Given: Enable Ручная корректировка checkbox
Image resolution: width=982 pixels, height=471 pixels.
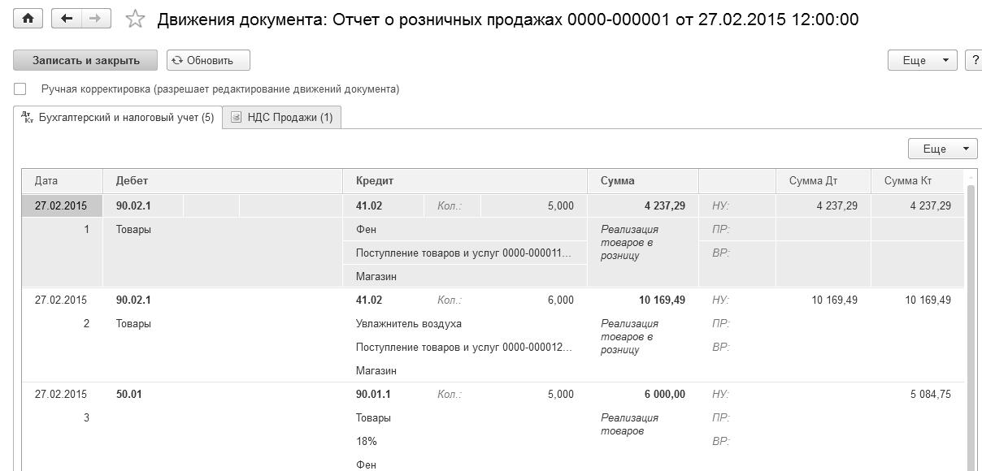Looking at the screenshot, I should tap(20, 89).
